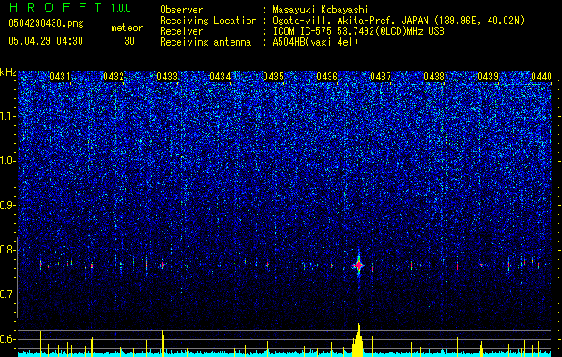
Task: Click the receiver text ICOM IC-575 53.7492
Action: [x=359, y=31]
